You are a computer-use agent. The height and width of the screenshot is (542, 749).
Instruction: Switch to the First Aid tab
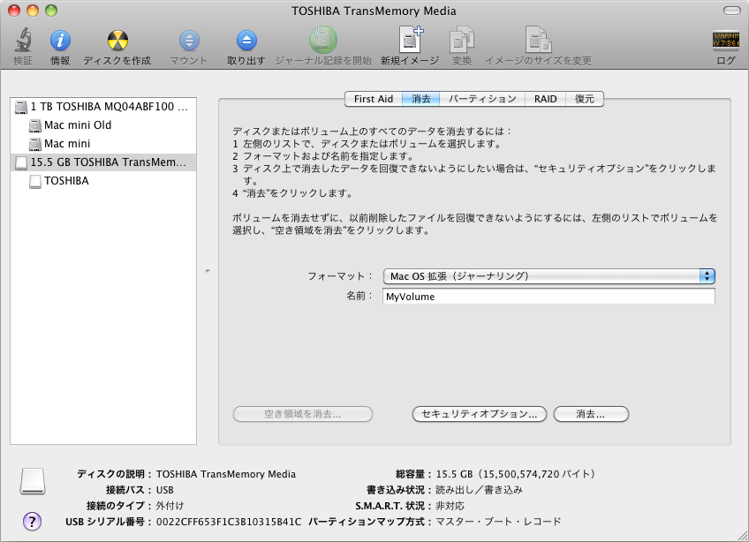click(374, 99)
